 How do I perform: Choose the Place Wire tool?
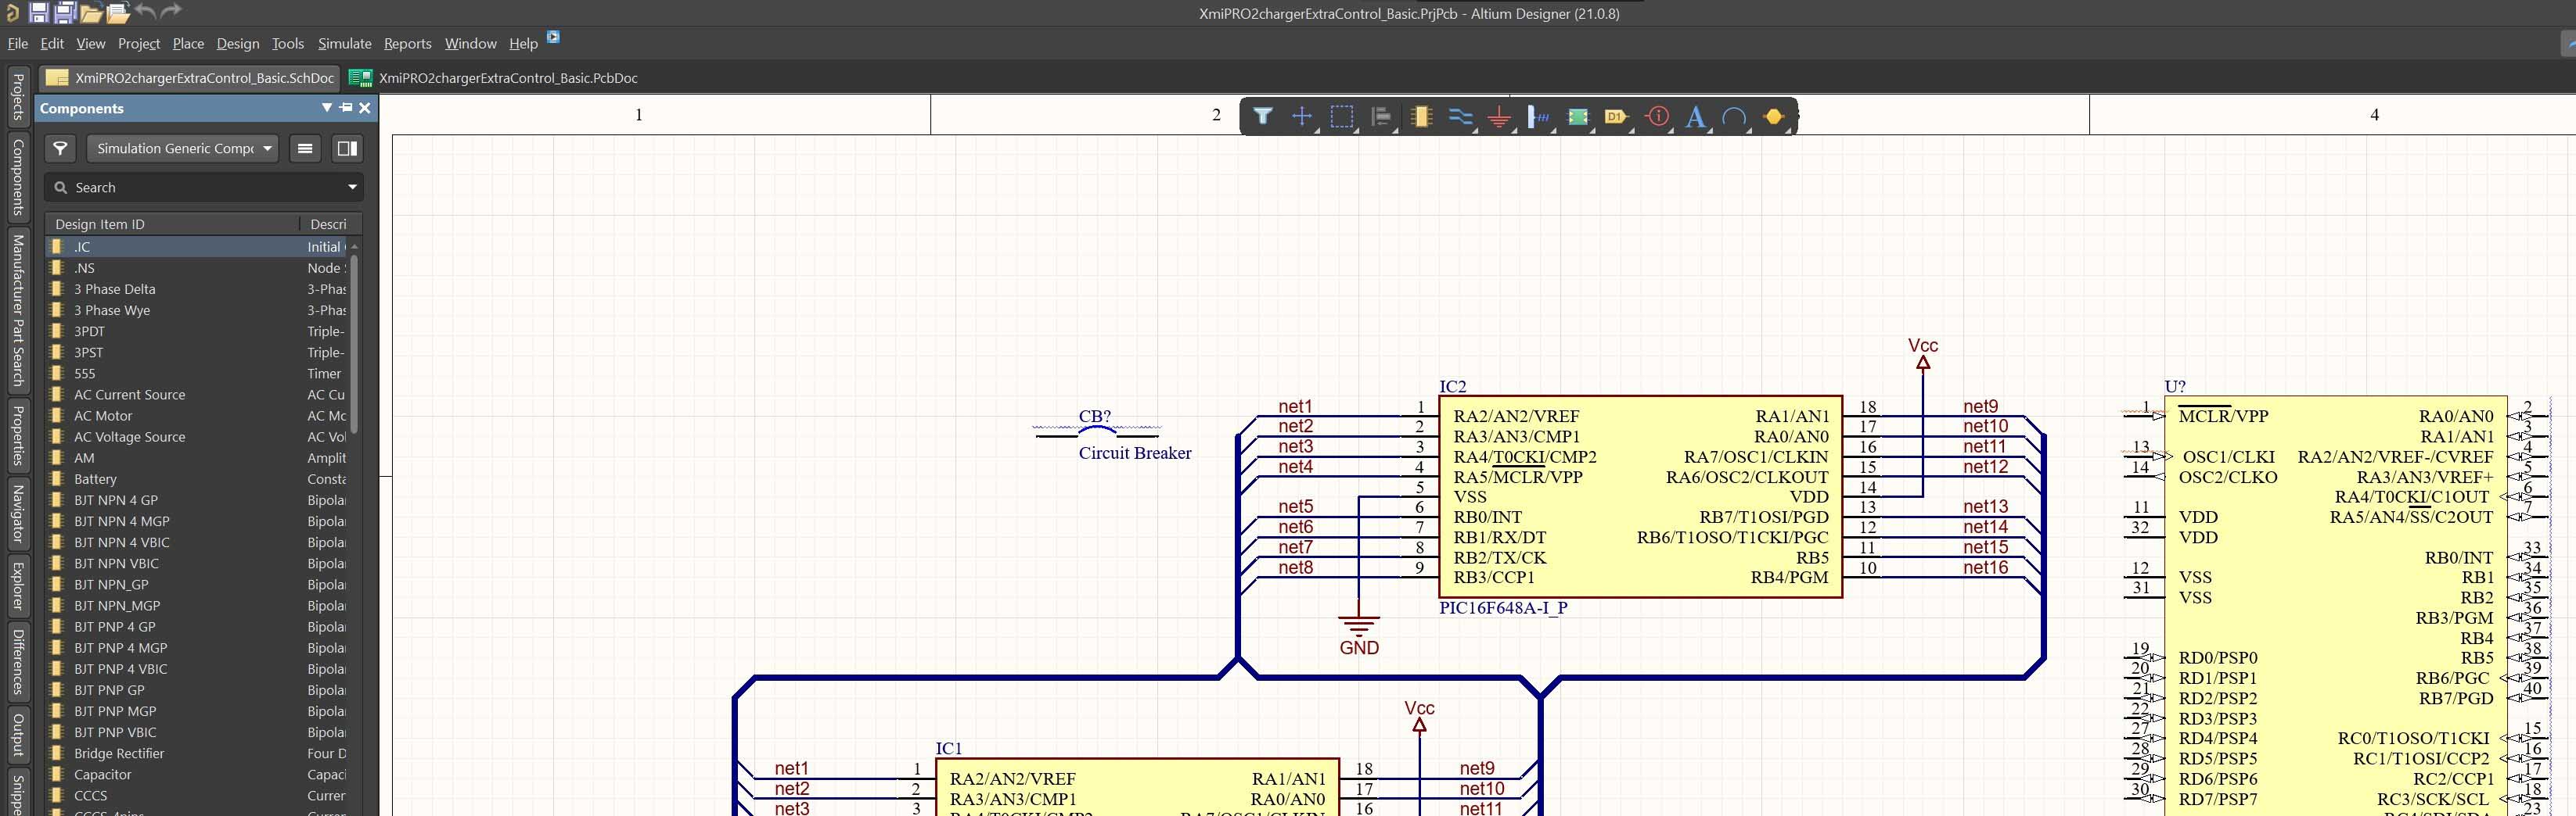pyautogui.click(x=1460, y=117)
